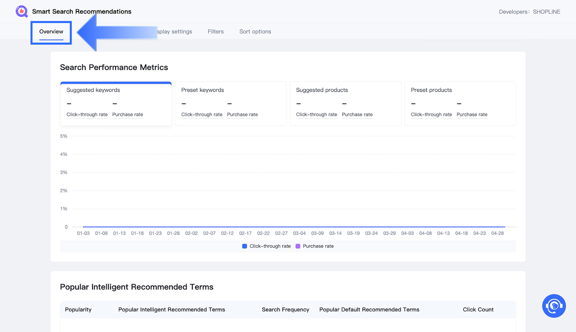Toggle Purchase rate series in chart legend
Screen dimensions: 576x332
318,246
